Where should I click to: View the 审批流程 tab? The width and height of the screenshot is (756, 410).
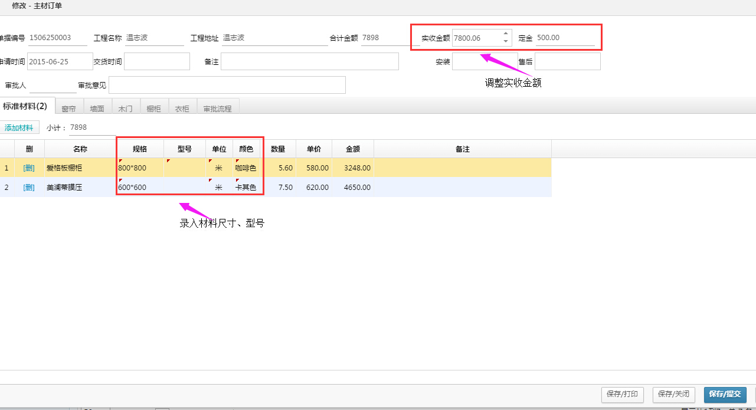(x=218, y=108)
